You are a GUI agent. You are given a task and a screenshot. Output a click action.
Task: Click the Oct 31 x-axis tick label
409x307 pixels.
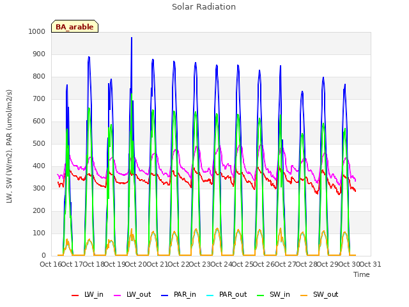(371, 264)
